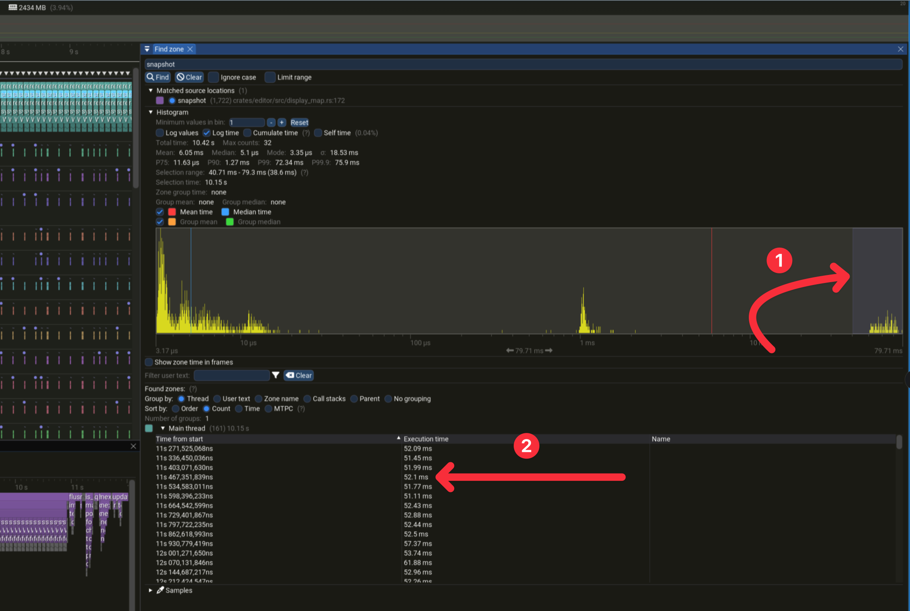Click the Reset bin values button

click(299, 123)
